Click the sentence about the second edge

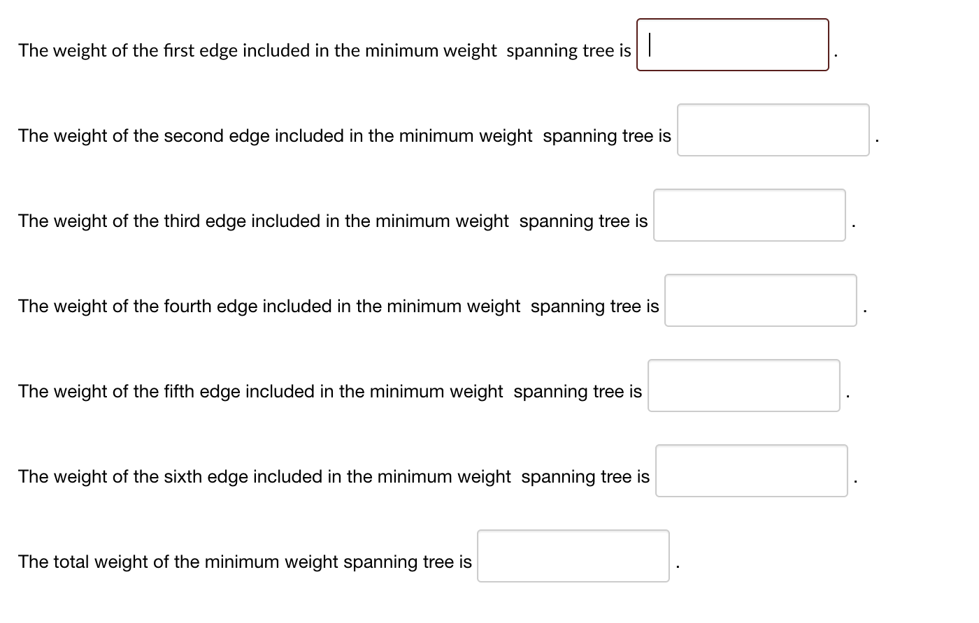coord(344,135)
